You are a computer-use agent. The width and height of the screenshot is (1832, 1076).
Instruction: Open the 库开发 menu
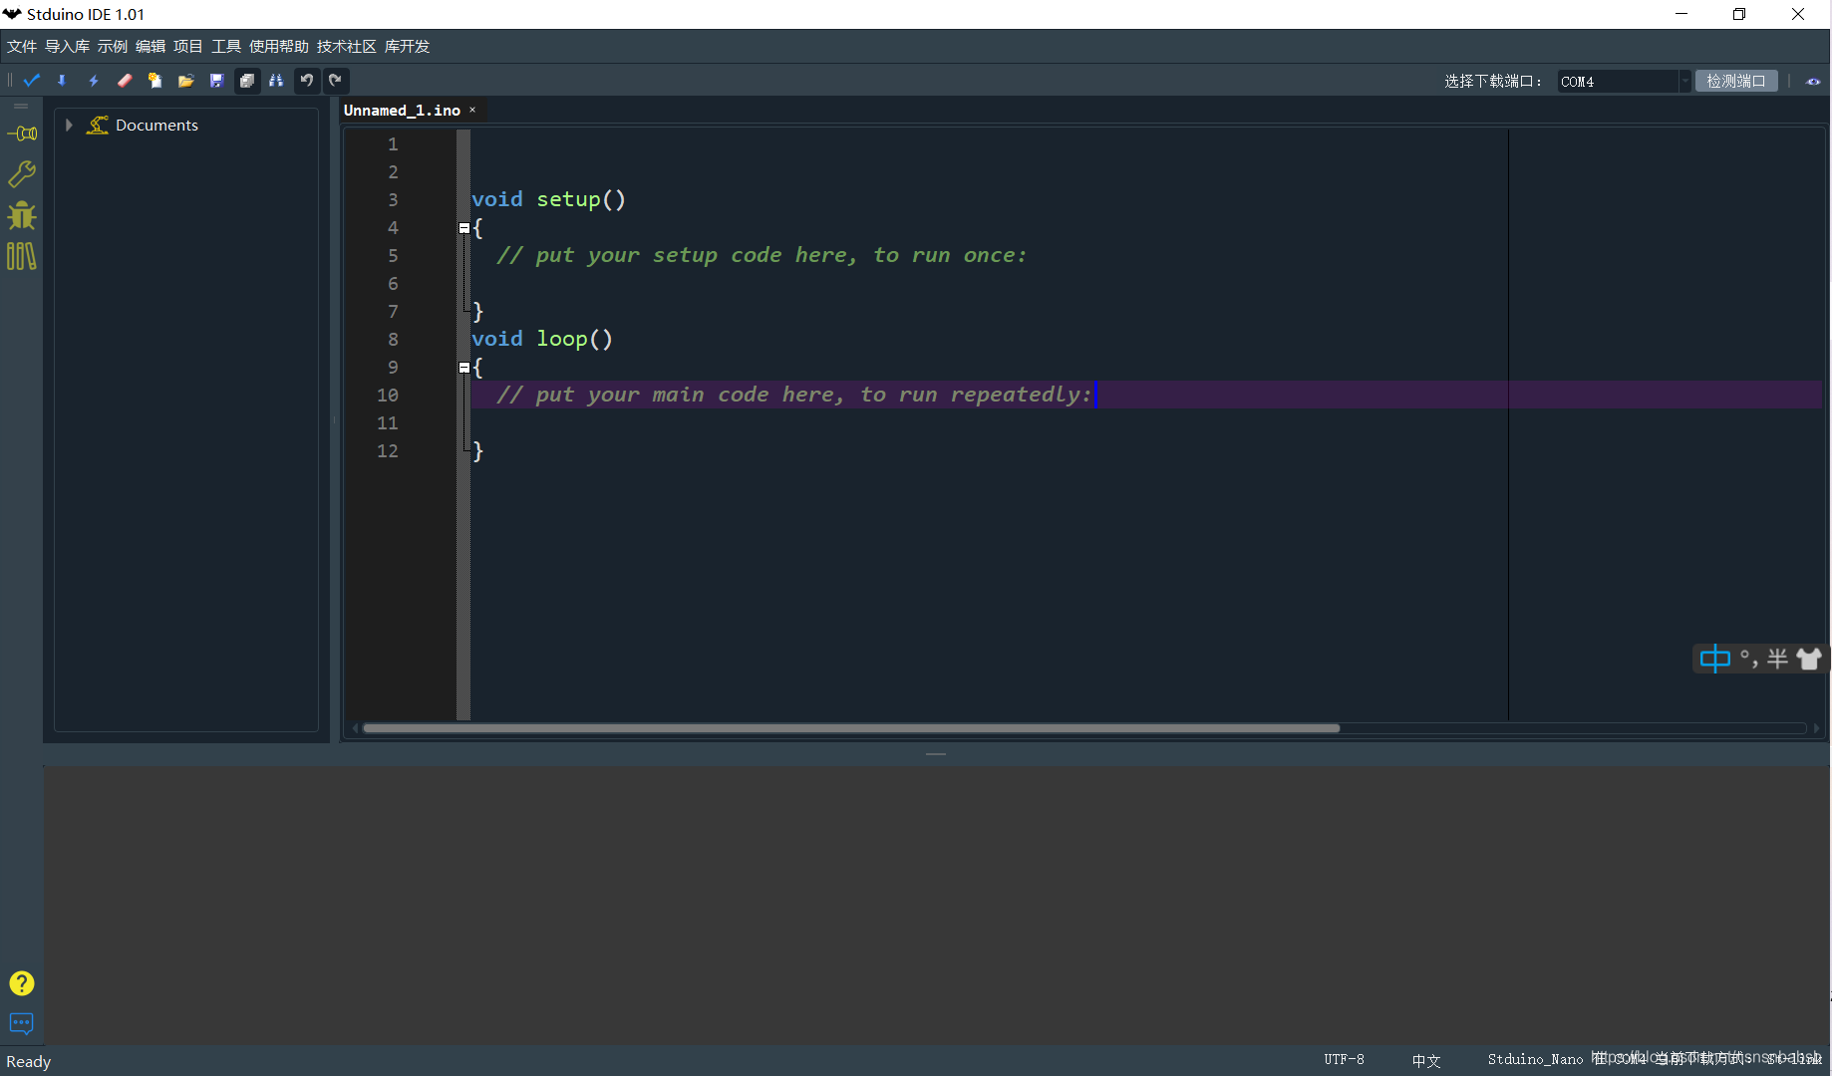click(x=408, y=47)
